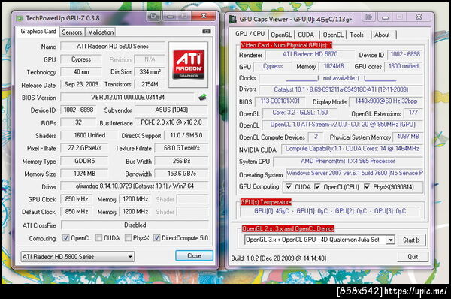The height and width of the screenshot is (299, 451).
Task: Click the Subvendor value ASUS (1043)
Action: pyautogui.click(x=171, y=110)
